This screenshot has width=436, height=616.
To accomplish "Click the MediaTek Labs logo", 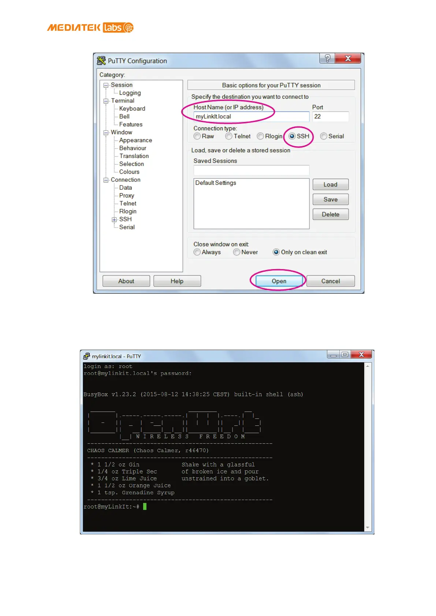I will tap(90, 27).
